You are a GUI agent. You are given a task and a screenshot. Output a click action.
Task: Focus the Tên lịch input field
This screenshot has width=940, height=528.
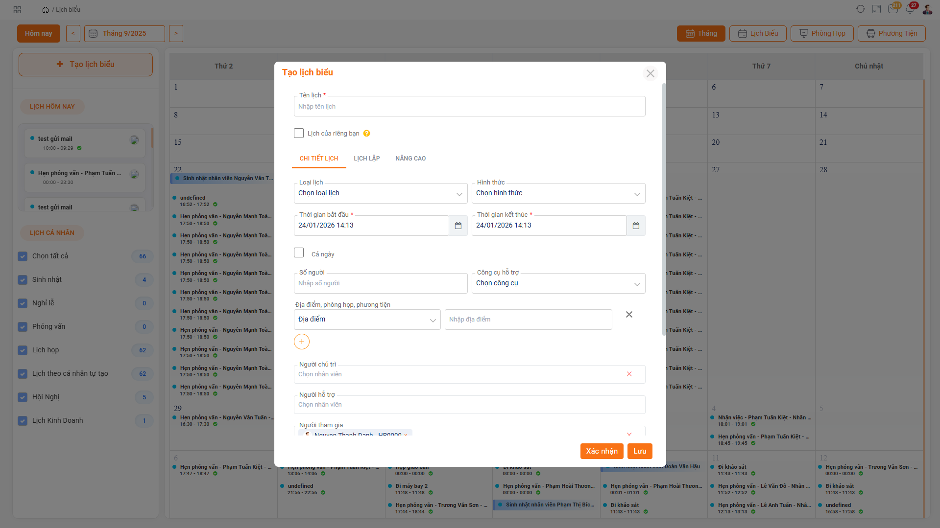[x=469, y=107]
